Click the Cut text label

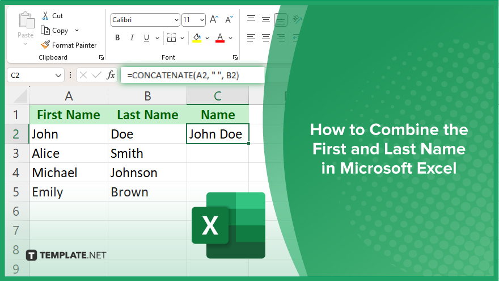pyautogui.click(x=58, y=16)
